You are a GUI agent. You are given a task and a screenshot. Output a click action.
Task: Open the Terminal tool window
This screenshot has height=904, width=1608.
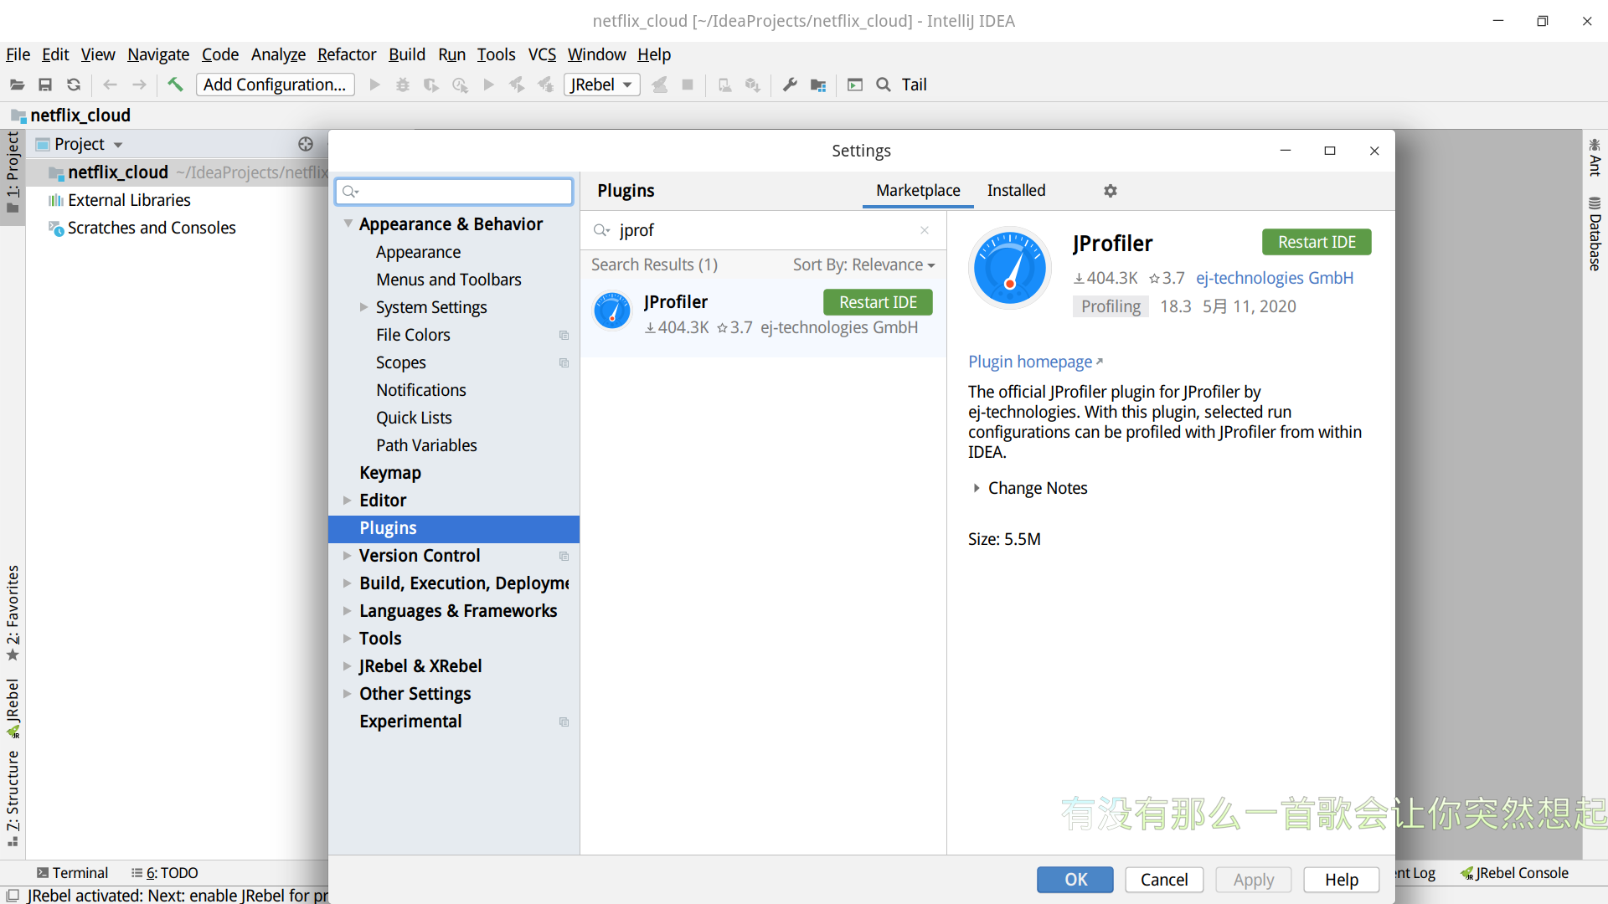[x=72, y=873]
